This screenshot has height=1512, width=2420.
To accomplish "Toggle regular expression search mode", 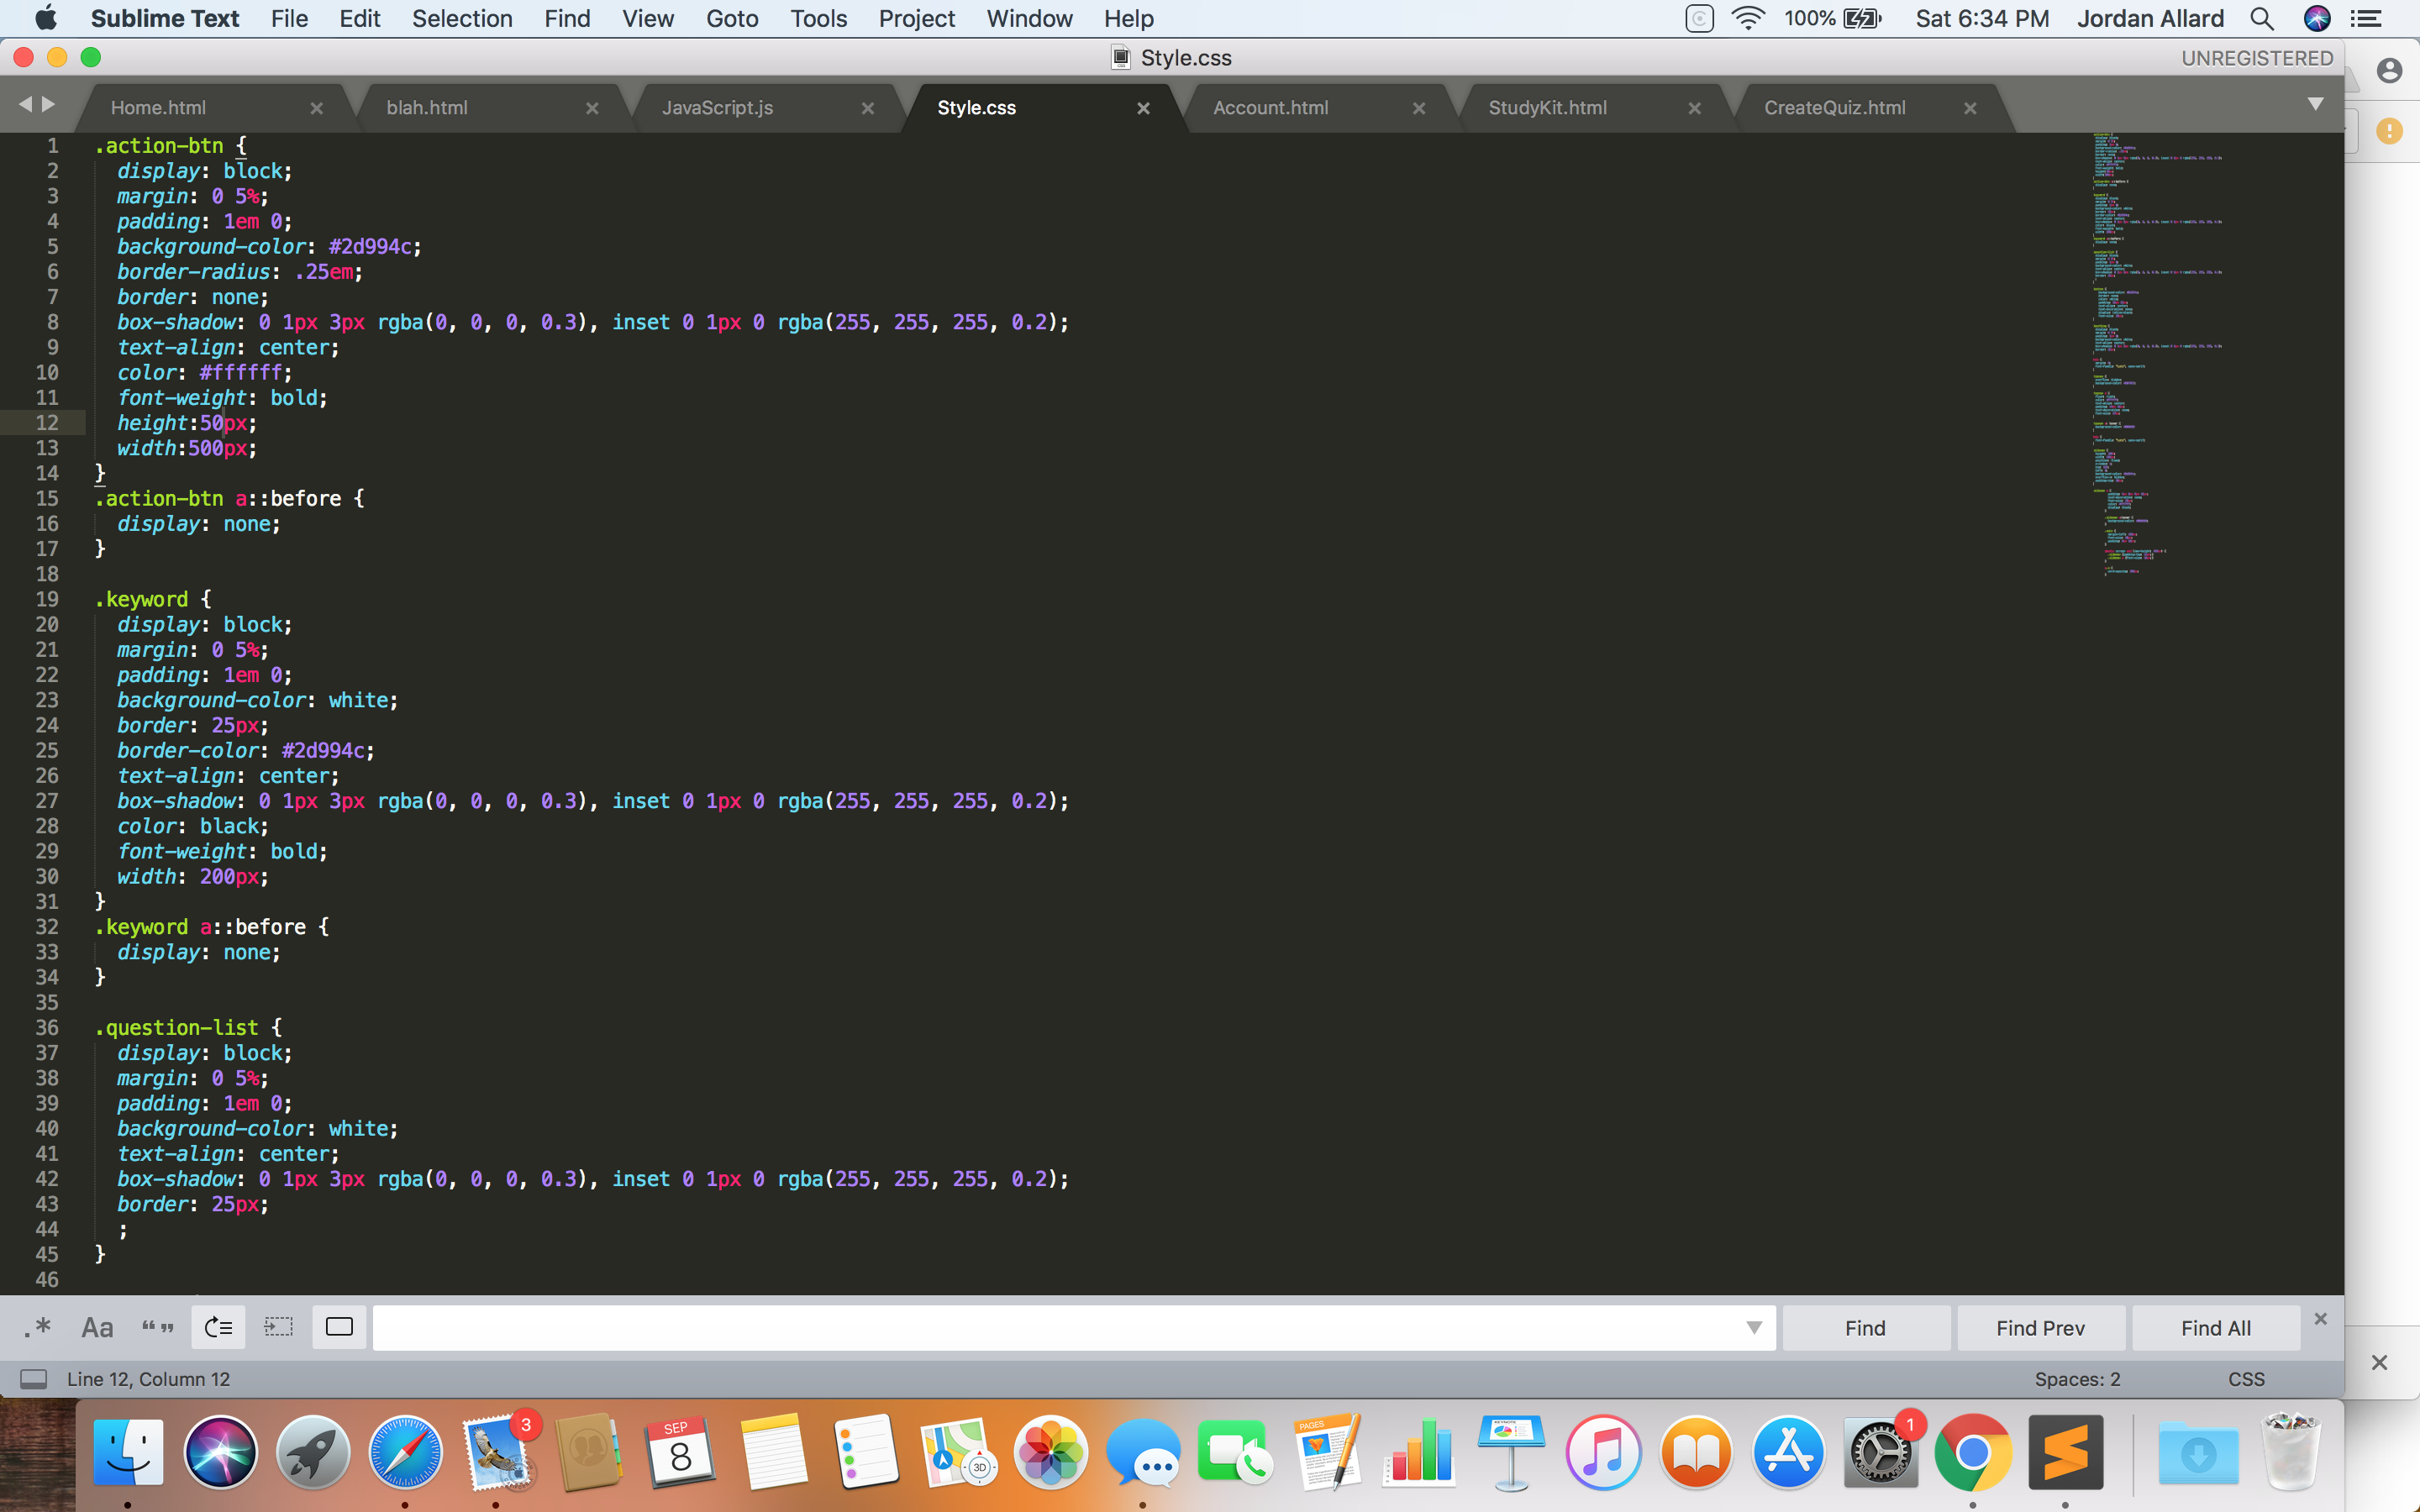I will [38, 1327].
